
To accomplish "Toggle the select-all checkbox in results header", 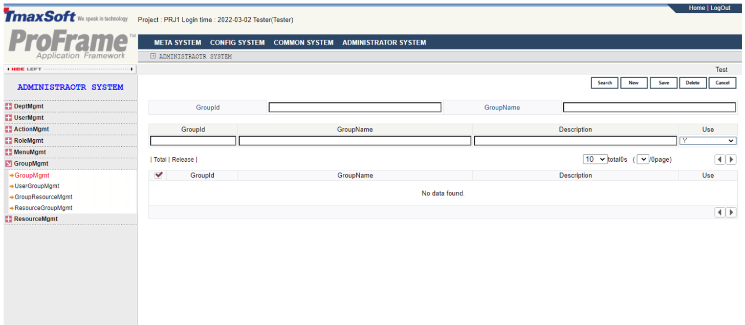I will point(158,175).
